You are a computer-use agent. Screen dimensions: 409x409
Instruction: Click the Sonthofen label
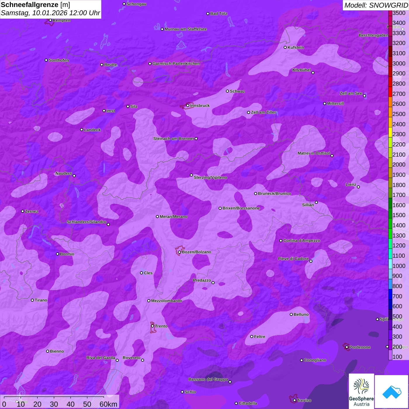tap(59, 60)
